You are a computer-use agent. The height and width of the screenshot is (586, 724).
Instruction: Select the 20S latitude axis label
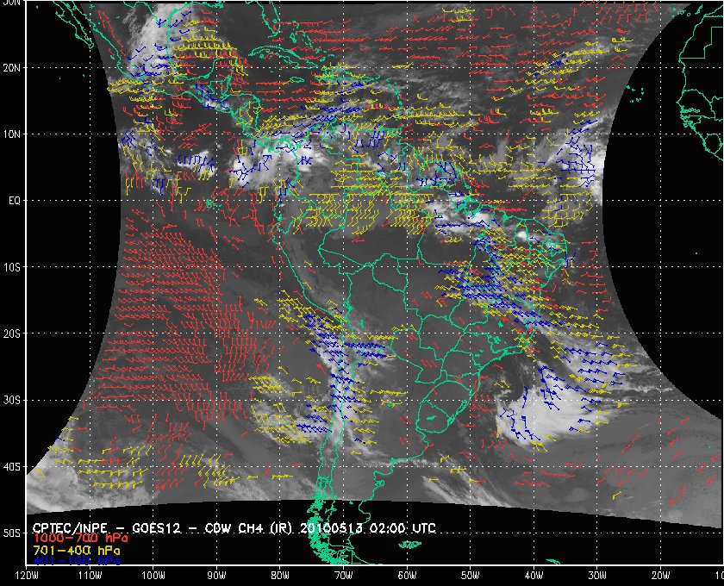pos(11,334)
